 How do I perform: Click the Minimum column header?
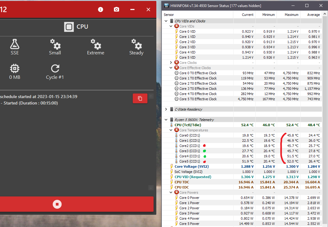click(x=266, y=15)
